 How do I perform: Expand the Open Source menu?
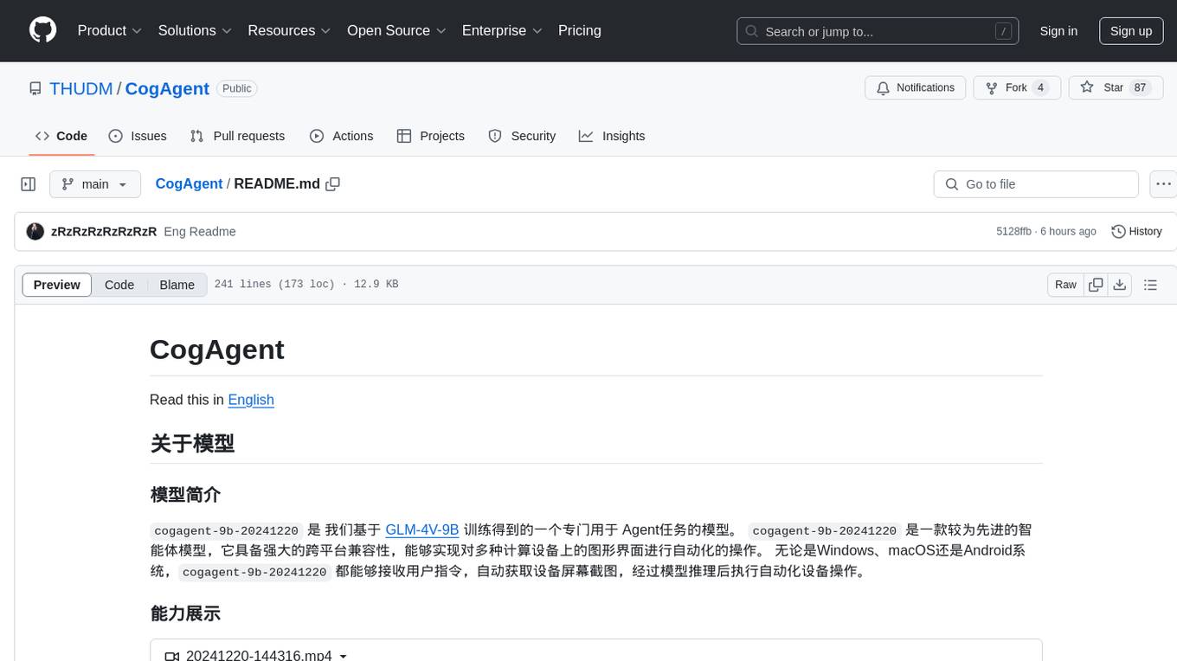click(396, 30)
